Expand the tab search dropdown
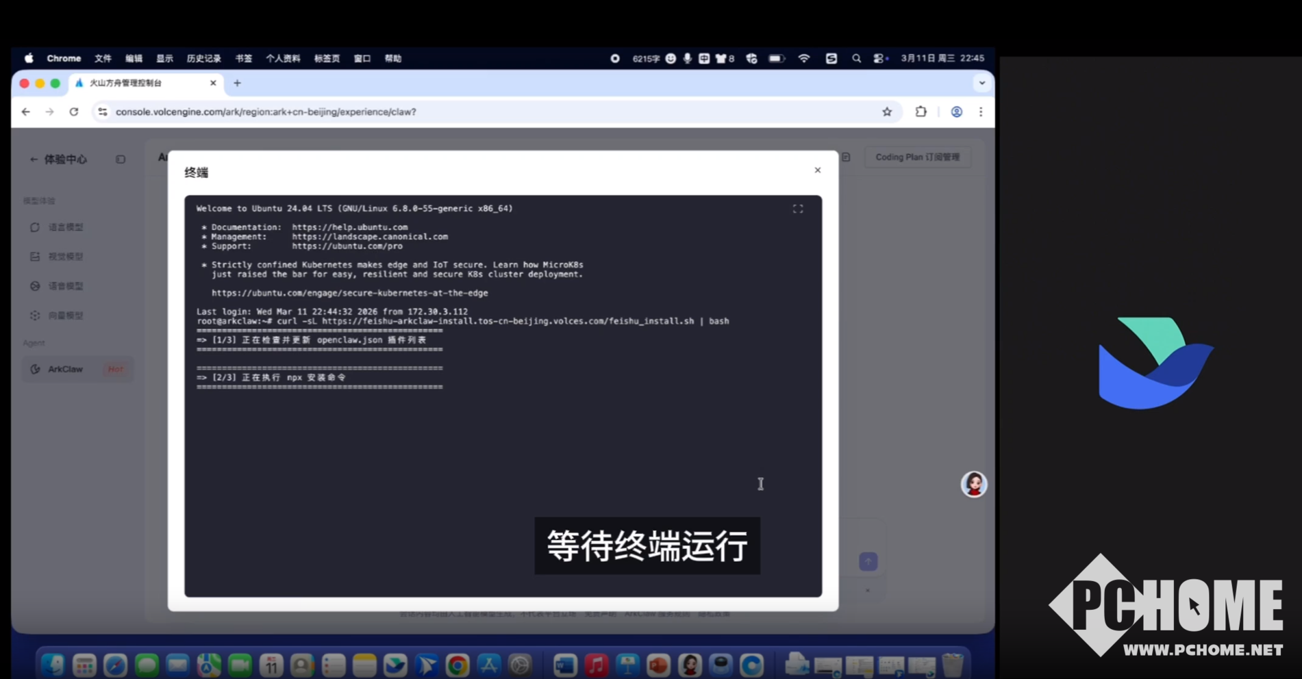This screenshot has height=679, width=1302. (x=981, y=83)
